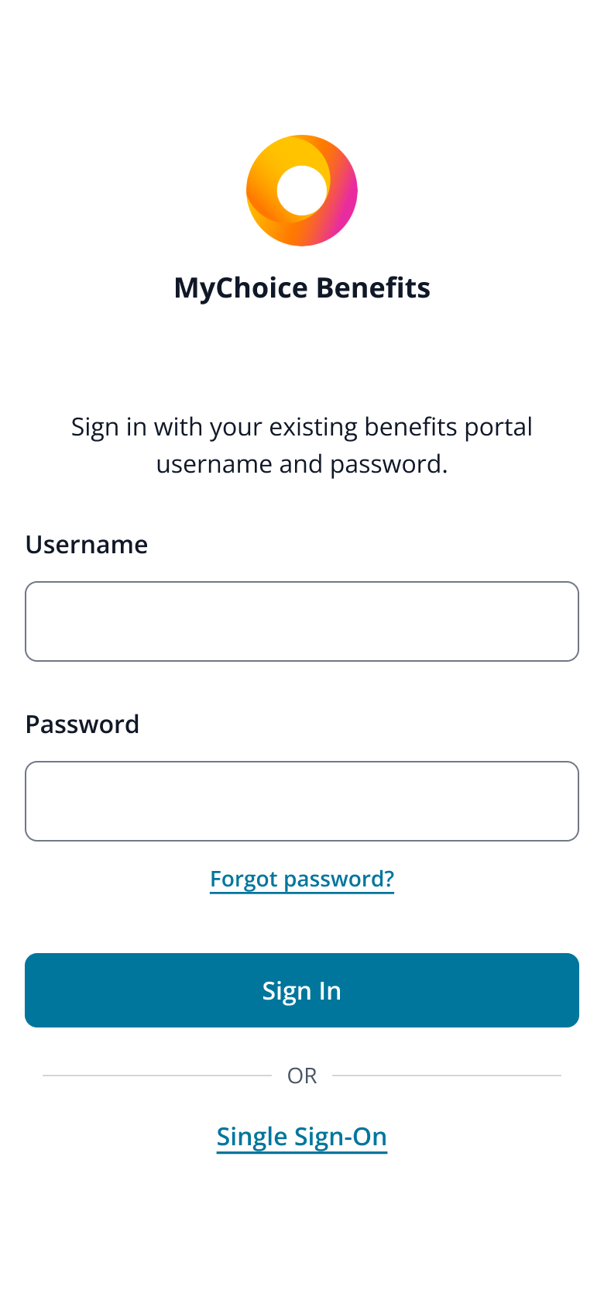Place cursor in the empty Password box

pyautogui.click(x=302, y=801)
